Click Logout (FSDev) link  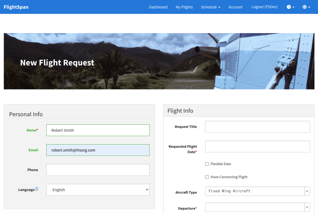pyautogui.click(x=264, y=7)
